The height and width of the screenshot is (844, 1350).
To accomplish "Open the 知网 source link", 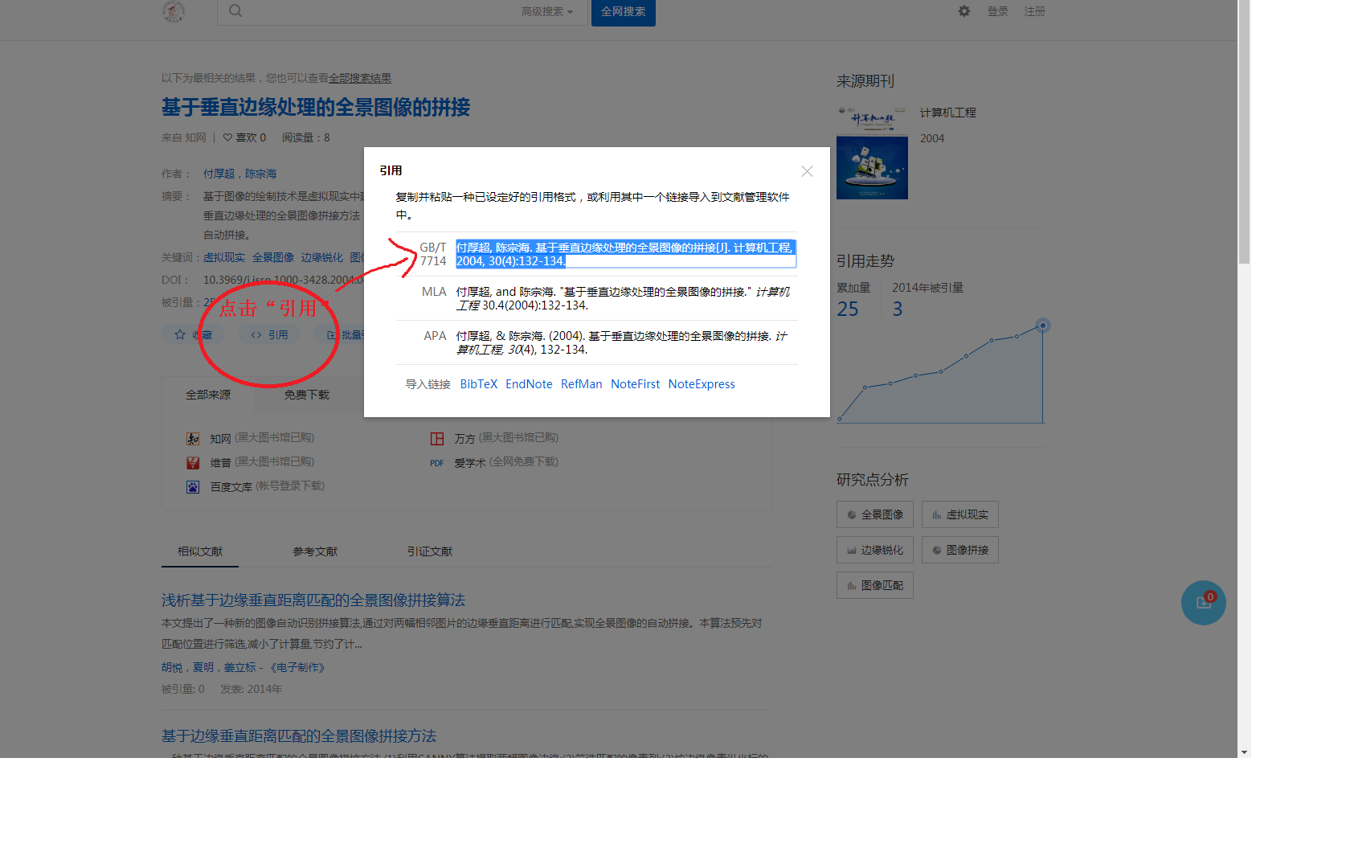I will 220,438.
